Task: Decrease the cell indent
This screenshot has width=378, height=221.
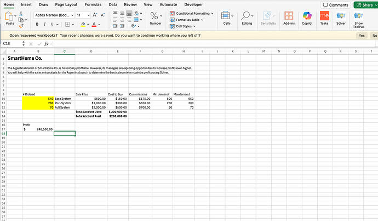Action: [x=115, y=26]
